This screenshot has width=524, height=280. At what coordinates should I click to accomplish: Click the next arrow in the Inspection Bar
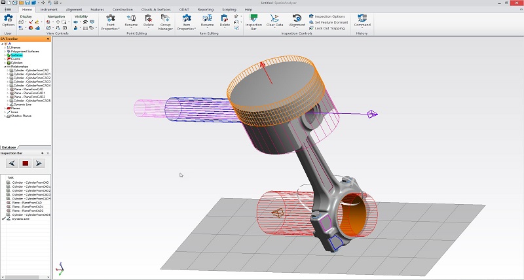[x=39, y=163]
